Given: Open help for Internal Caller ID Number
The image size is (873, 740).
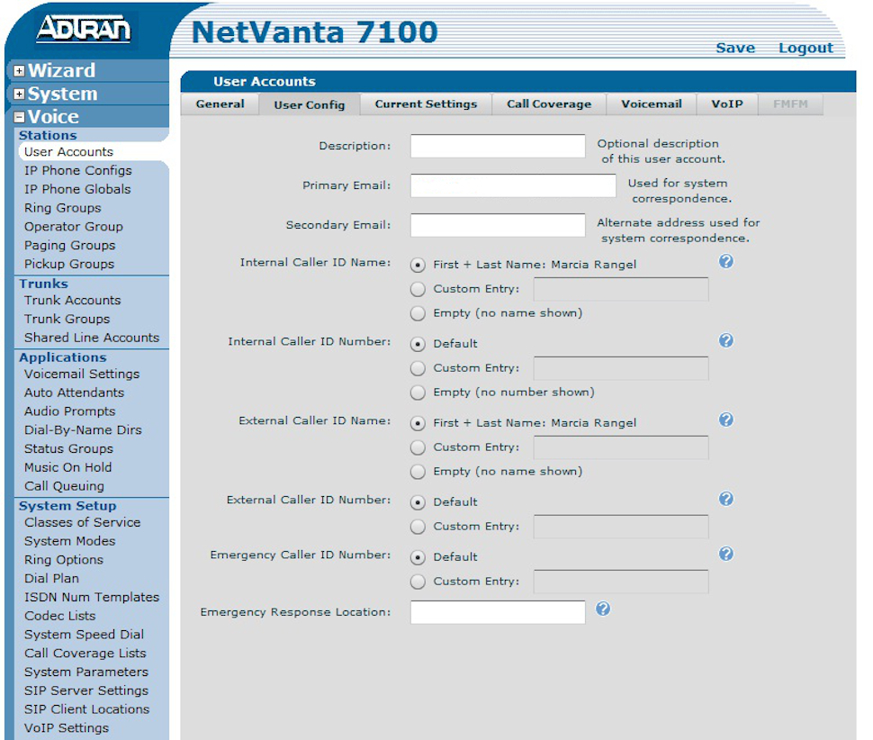Looking at the screenshot, I should [726, 340].
